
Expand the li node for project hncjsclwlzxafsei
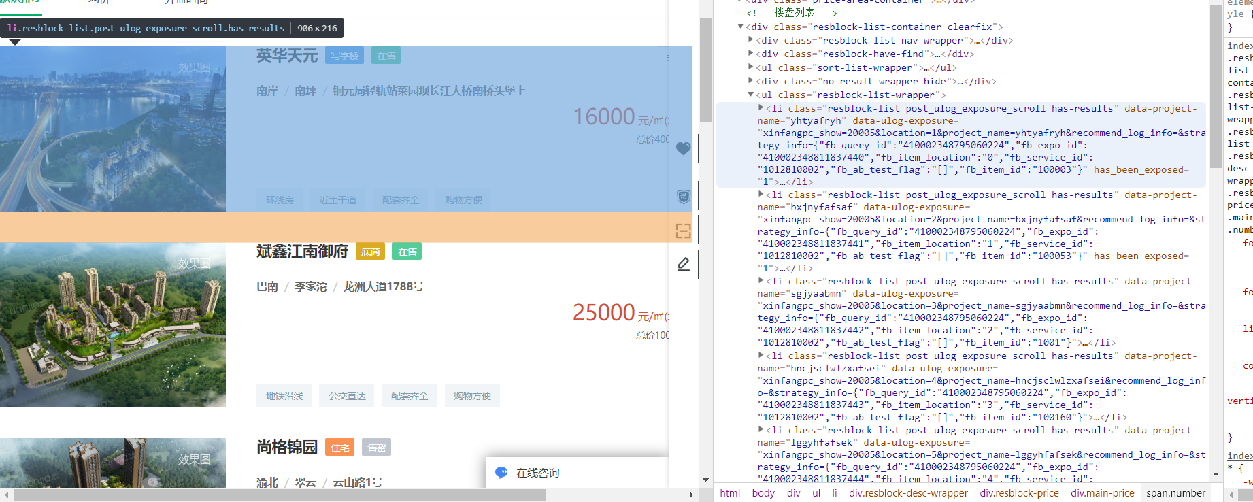point(761,355)
